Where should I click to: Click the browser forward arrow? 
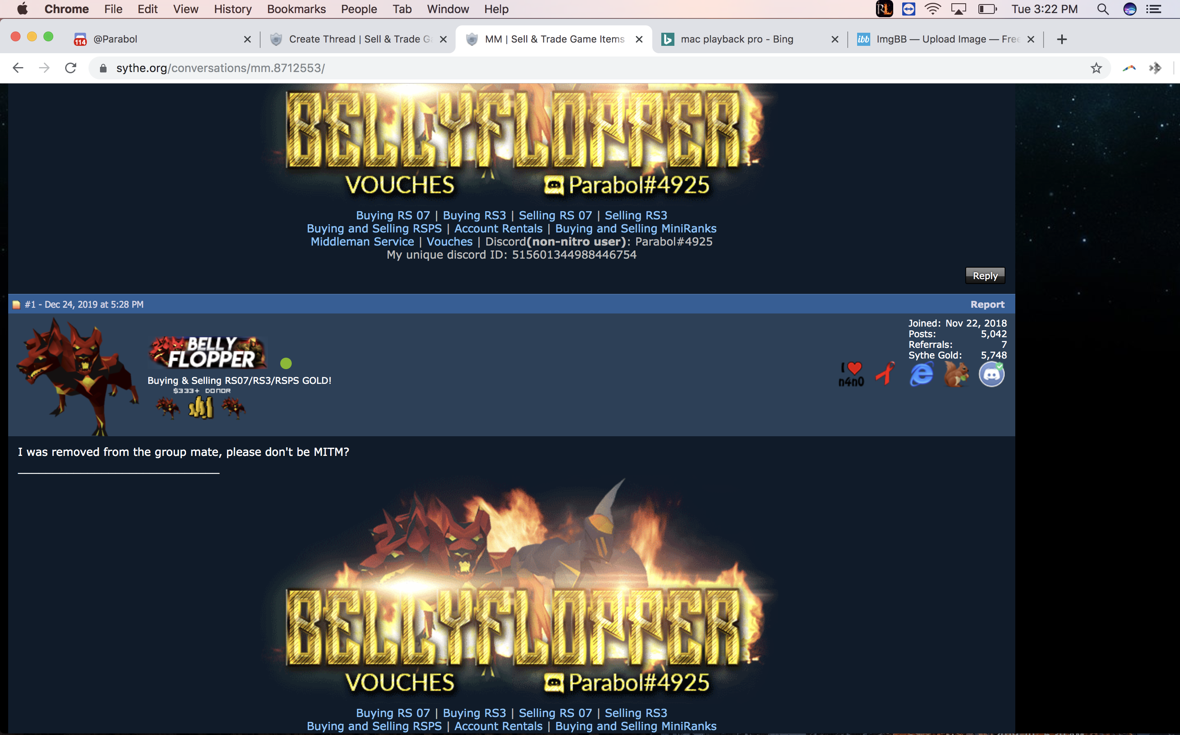click(x=44, y=68)
